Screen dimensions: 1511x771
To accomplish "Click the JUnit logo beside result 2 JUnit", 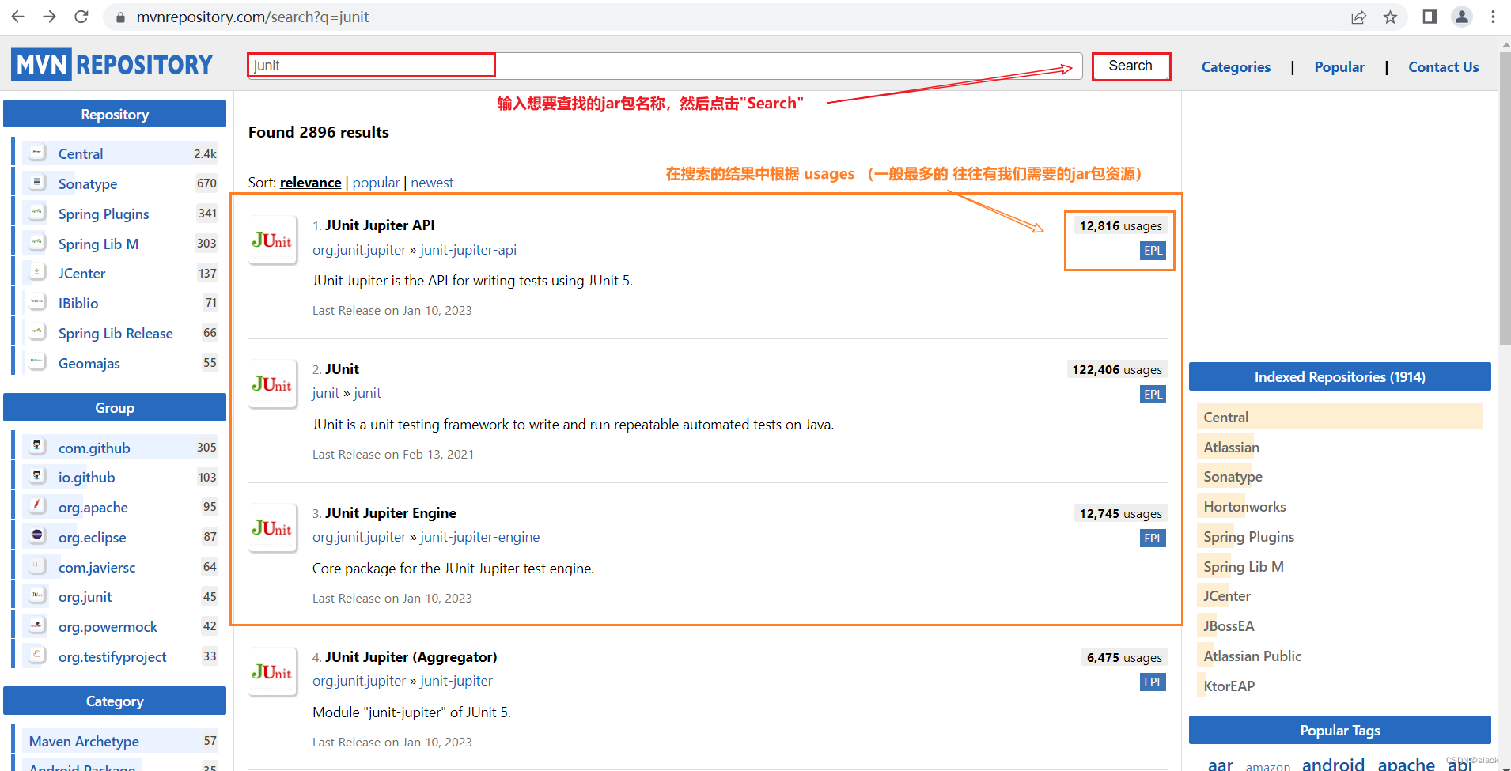I will click(x=272, y=384).
